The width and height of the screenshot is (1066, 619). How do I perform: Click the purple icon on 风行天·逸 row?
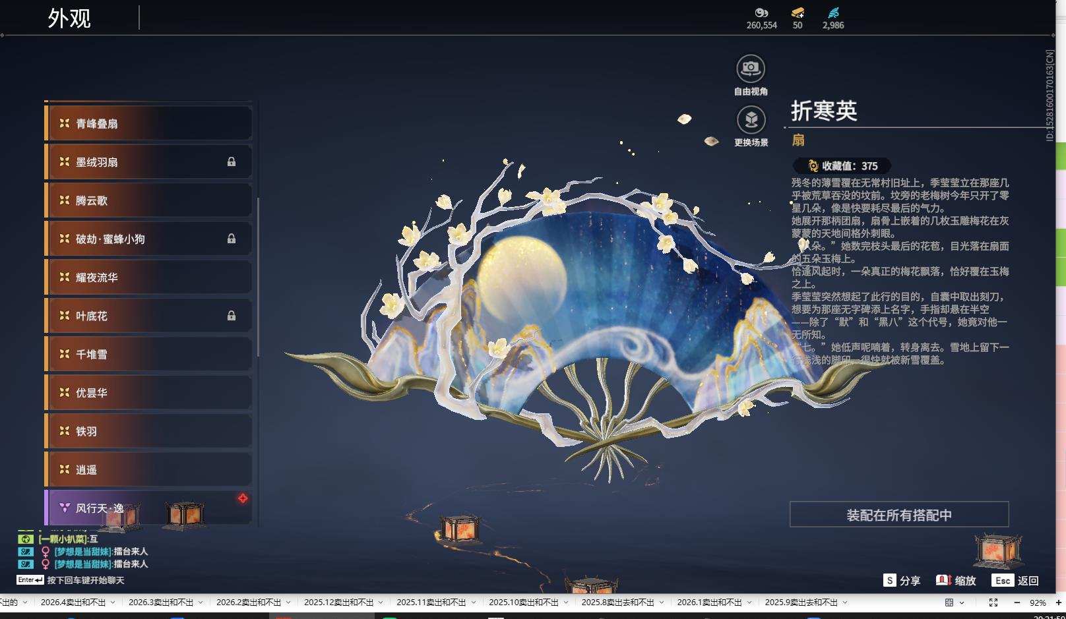65,508
